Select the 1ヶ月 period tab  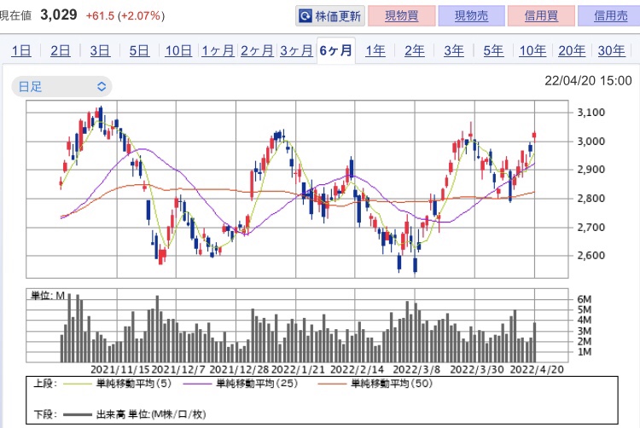coord(218,50)
